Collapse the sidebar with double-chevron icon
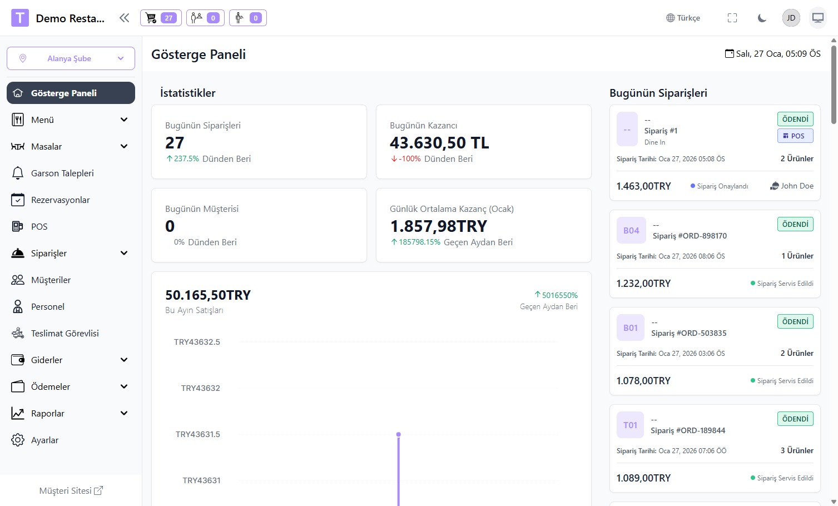This screenshot has height=506, width=838. tap(124, 18)
